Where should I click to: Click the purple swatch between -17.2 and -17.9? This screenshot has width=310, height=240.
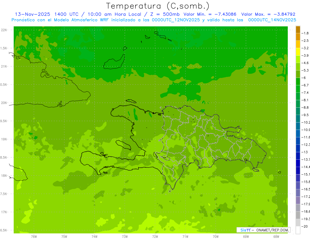[x=298, y=200]
